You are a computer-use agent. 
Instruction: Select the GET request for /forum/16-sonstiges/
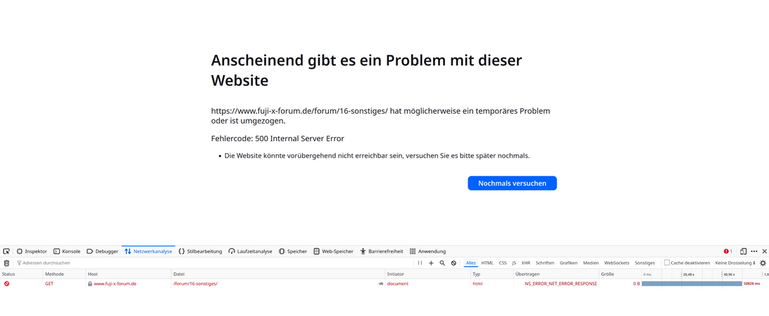pos(195,284)
